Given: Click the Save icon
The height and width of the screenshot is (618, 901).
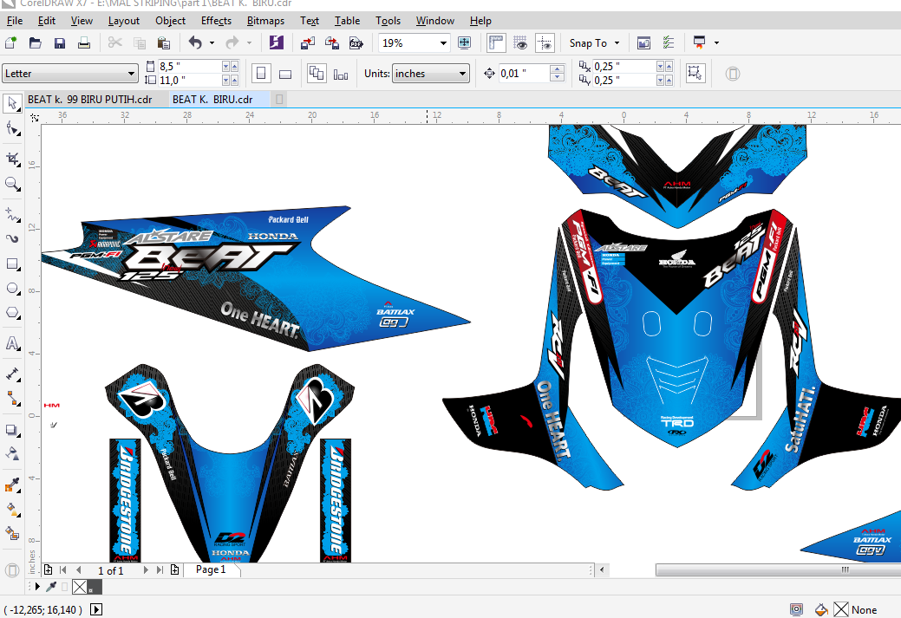Looking at the screenshot, I should [x=60, y=43].
